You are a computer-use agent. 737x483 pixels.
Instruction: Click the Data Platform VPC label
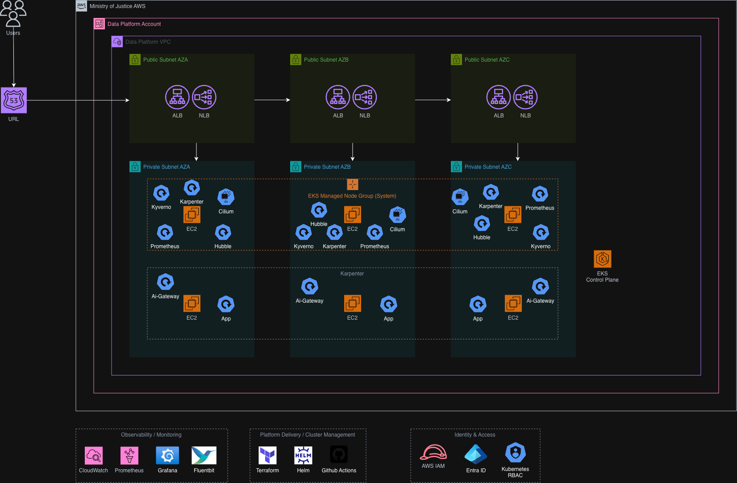[x=148, y=42]
